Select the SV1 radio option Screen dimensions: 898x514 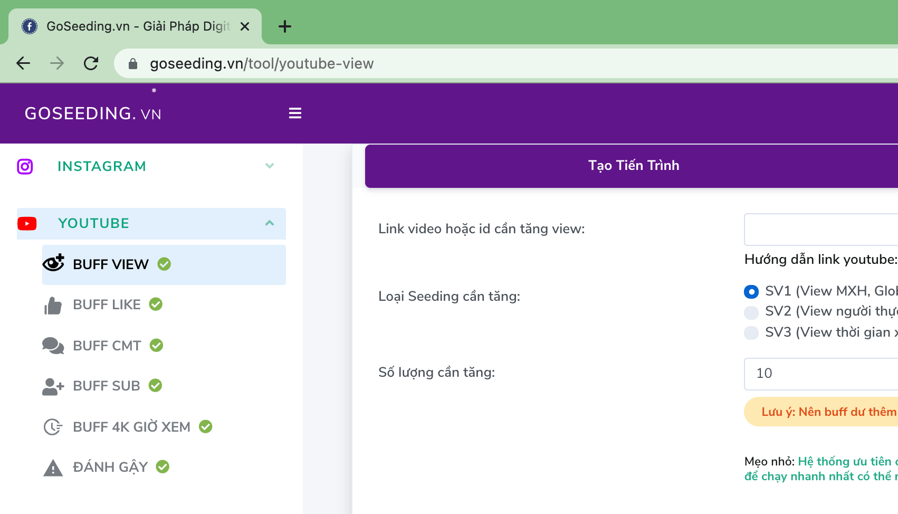click(751, 291)
